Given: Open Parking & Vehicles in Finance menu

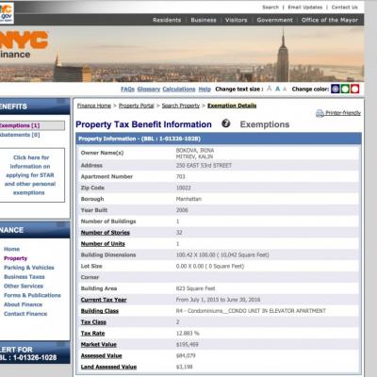Looking at the screenshot, I should [29, 268].
